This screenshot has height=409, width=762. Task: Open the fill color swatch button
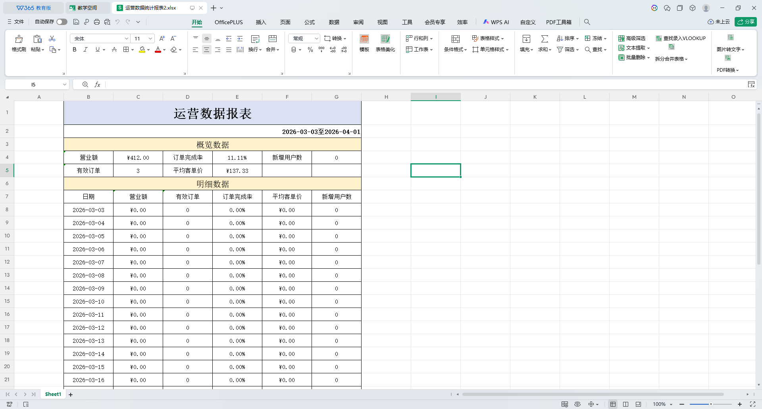[x=142, y=50]
